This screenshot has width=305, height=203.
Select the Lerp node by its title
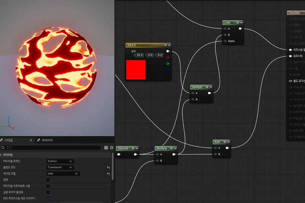227,22
